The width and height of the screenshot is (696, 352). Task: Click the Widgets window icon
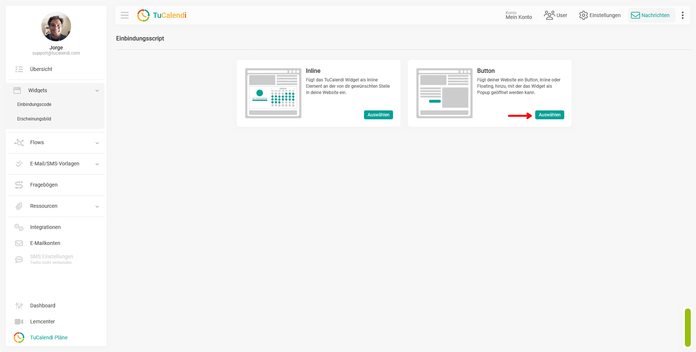(17, 90)
